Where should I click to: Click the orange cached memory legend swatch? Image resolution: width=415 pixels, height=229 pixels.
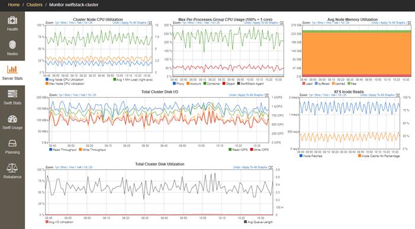333,83
